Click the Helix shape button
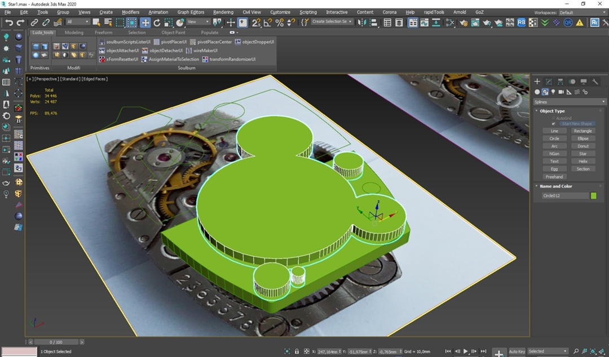The height and width of the screenshot is (357, 609). click(582, 162)
